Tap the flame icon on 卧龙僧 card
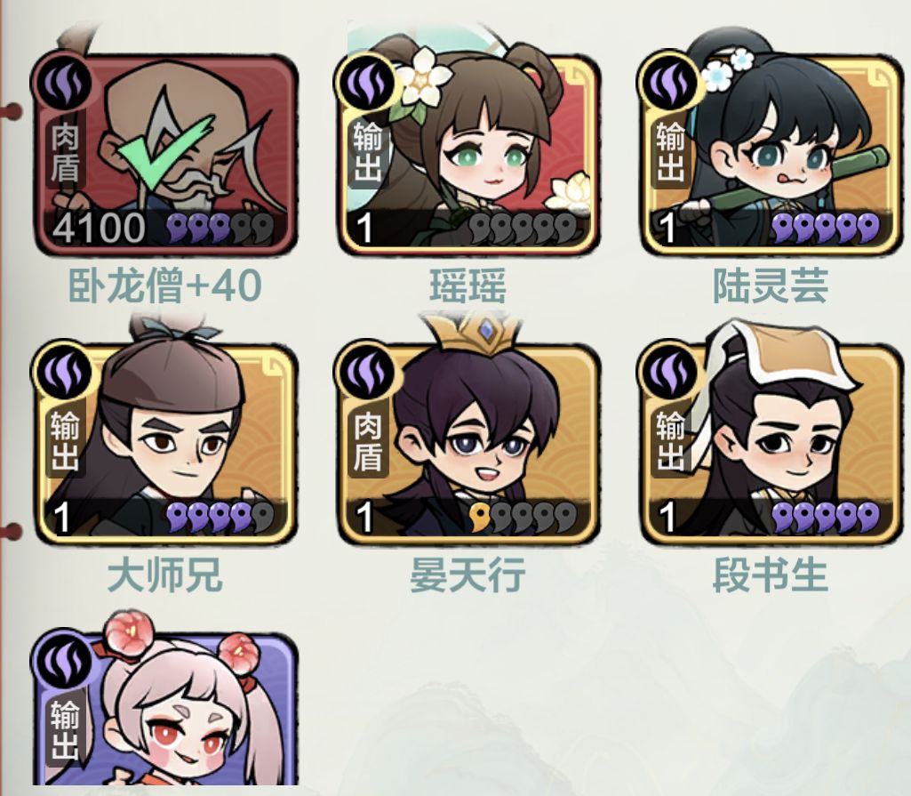The image size is (911, 796). (63, 84)
